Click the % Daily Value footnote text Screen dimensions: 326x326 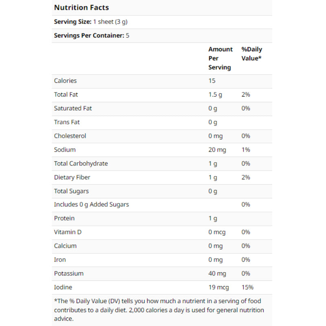159,310
